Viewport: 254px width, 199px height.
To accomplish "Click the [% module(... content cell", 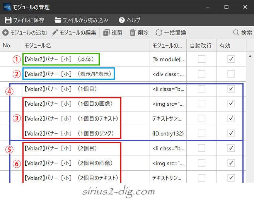I will (168, 59).
